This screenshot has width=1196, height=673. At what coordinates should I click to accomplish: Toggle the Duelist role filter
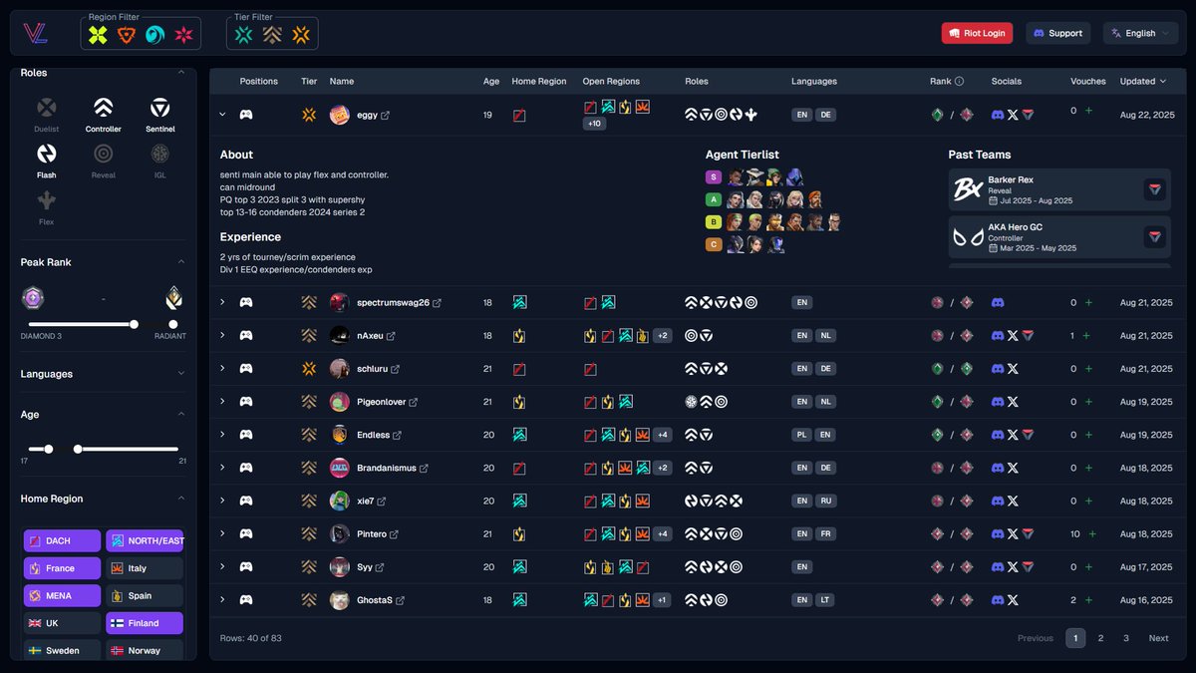47,114
